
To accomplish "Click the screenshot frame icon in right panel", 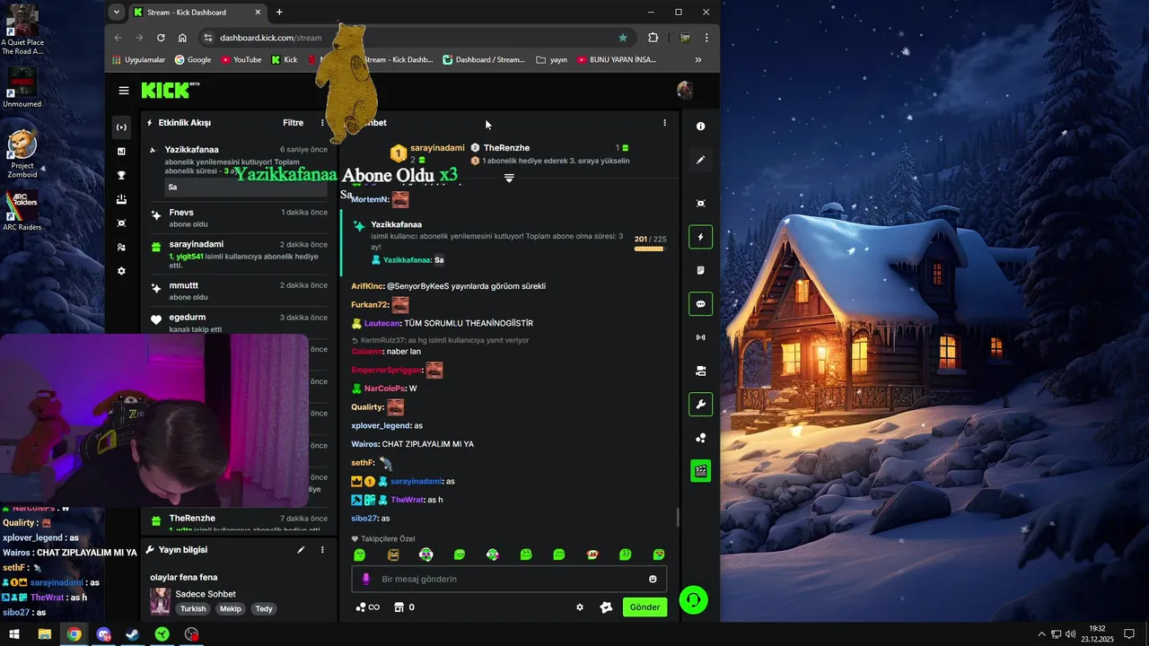I will click(701, 204).
